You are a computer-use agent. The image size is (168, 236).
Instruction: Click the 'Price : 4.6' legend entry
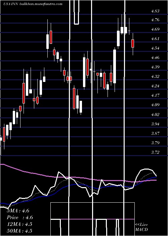coord(20,217)
